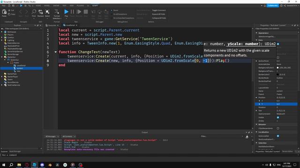Toggle the AutoLocalize checkbox
Screen dimensions: 300x168
point(278,136)
